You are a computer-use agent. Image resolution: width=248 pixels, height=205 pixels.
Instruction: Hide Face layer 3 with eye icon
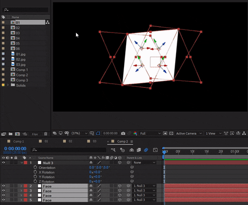3,191
